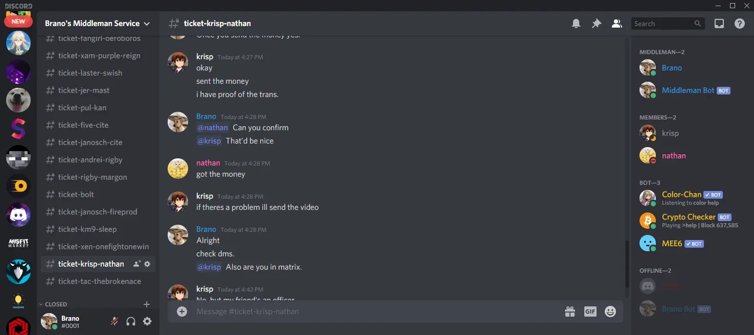The height and width of the screenshot is (335, 754).
Task: Open the emoji picker
Action: (x=610, y=312)
